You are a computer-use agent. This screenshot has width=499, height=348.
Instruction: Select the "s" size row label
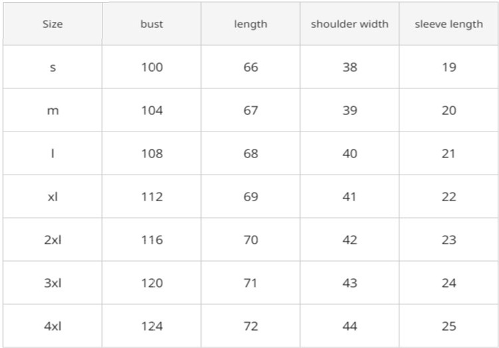pyautogui.click(x=53, y=67)
